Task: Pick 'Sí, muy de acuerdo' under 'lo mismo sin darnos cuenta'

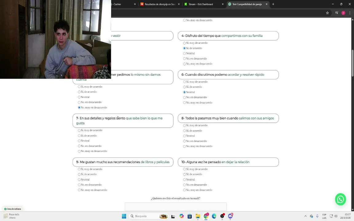Action: [79, 87]
